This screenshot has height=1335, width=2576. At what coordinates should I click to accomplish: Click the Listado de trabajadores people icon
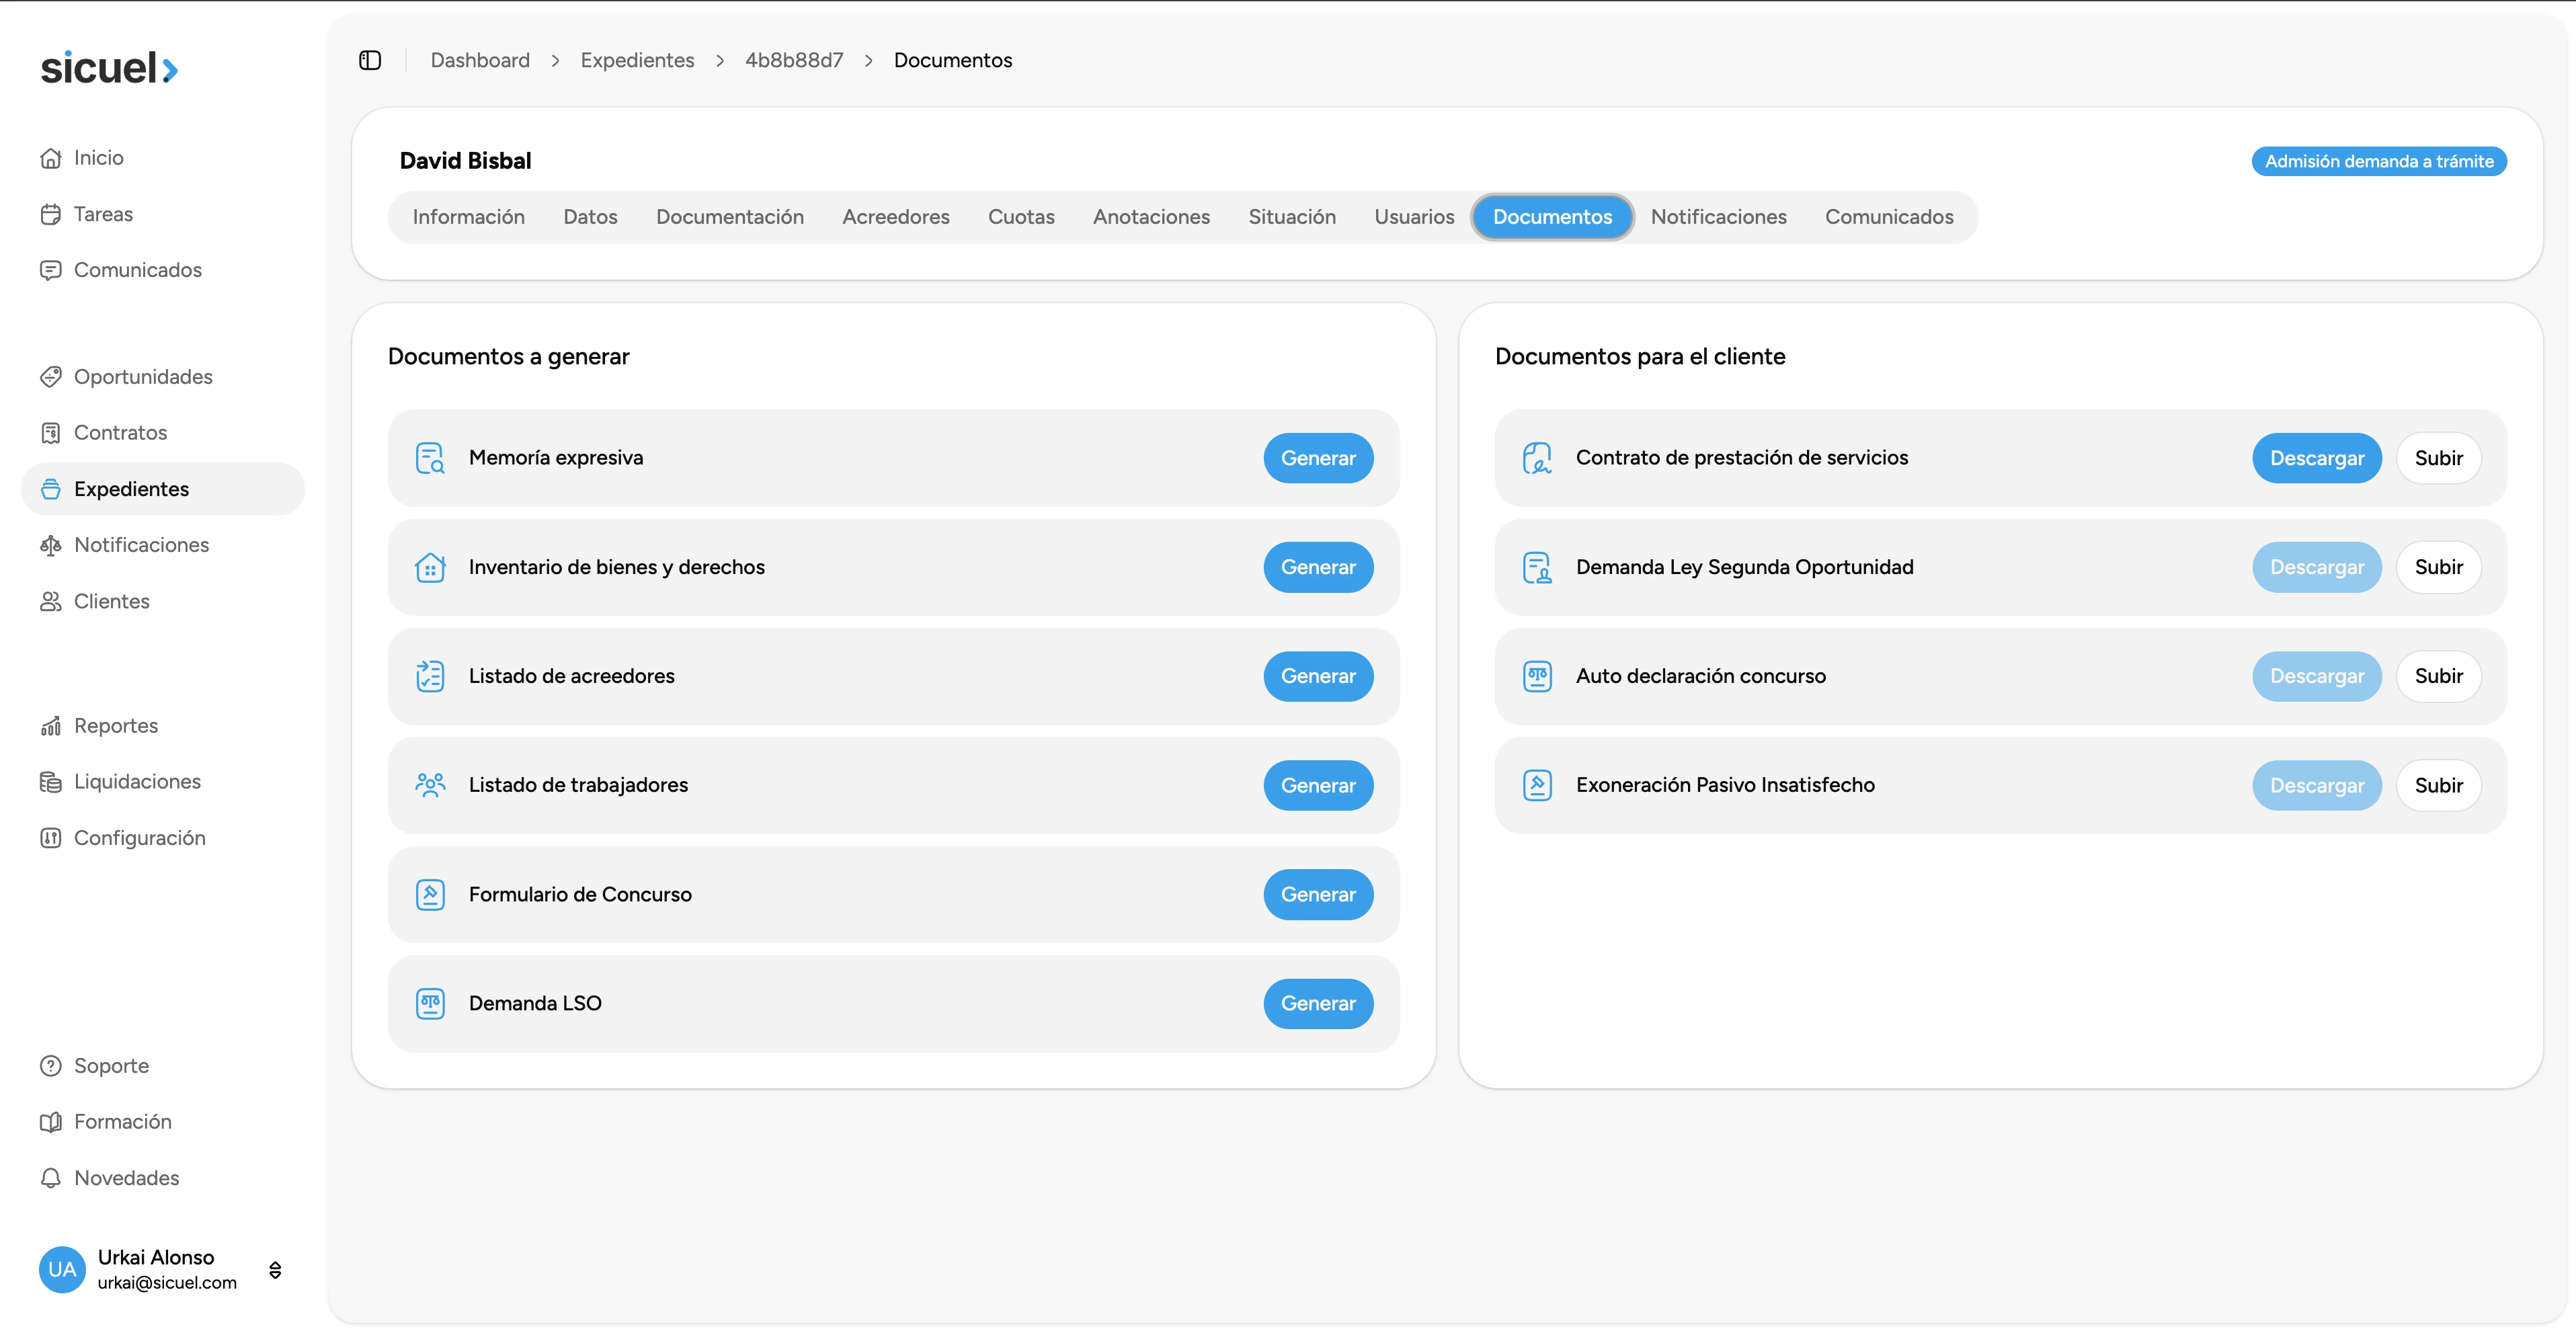coord(430,785)
